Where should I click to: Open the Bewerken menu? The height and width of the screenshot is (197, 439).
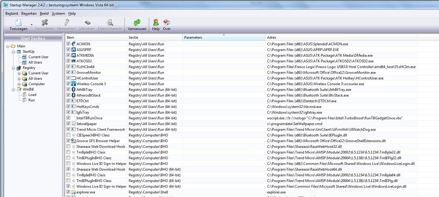pos(29,13)
